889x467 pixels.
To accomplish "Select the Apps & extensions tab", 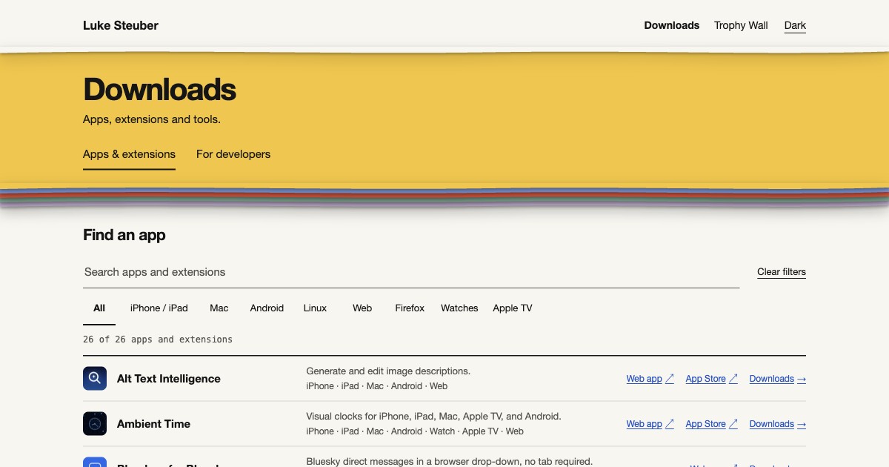I will point(129,154).
